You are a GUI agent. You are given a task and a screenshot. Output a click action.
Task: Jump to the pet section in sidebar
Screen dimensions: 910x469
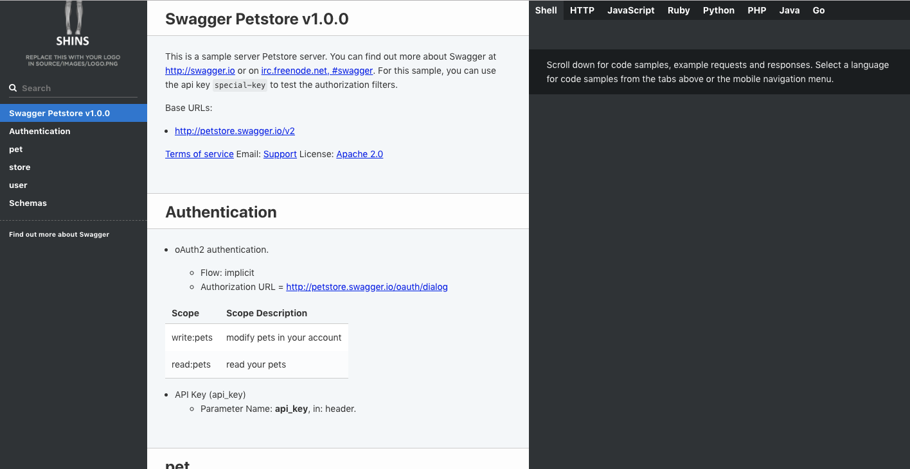pos(73,149)
